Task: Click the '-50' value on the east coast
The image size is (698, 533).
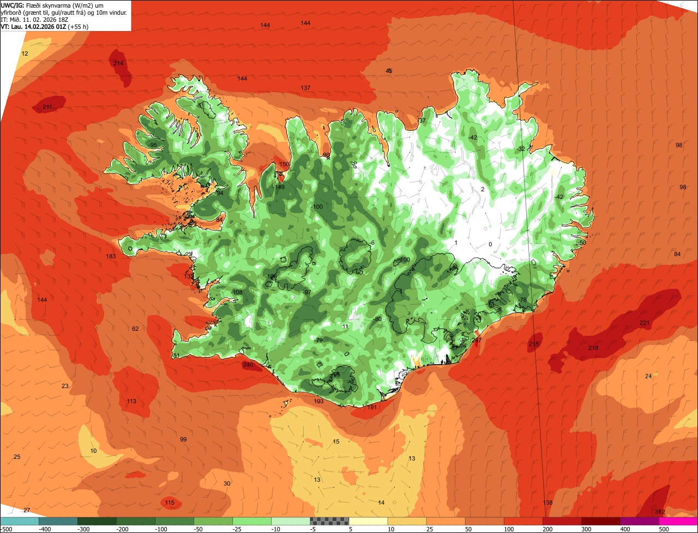Action: coord(581,243)
